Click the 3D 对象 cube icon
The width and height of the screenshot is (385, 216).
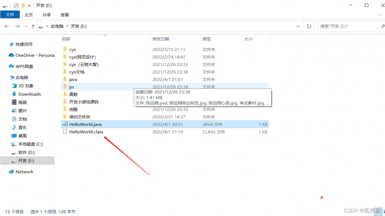click(x=14, y=86)
